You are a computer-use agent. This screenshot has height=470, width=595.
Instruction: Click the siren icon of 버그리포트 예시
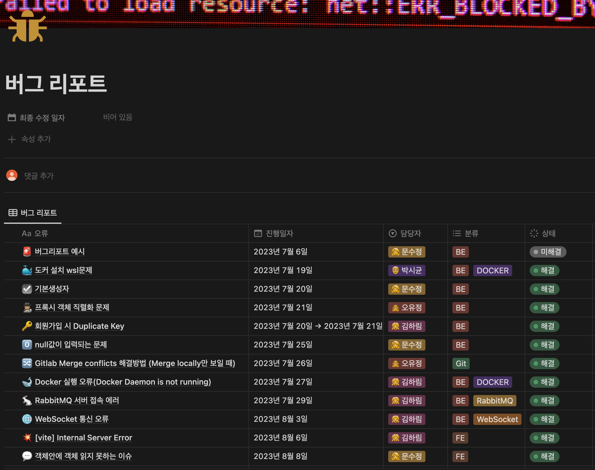pyautogui.click(x=27, y=252)
